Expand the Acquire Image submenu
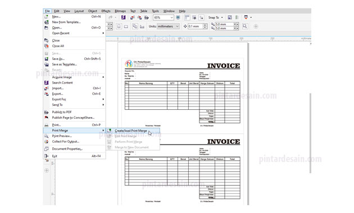 (x=74, y=77)
